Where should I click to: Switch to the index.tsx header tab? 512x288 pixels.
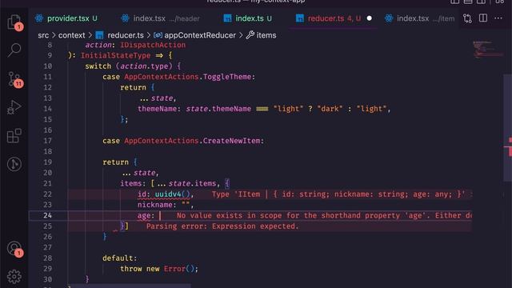pos(160,18)
